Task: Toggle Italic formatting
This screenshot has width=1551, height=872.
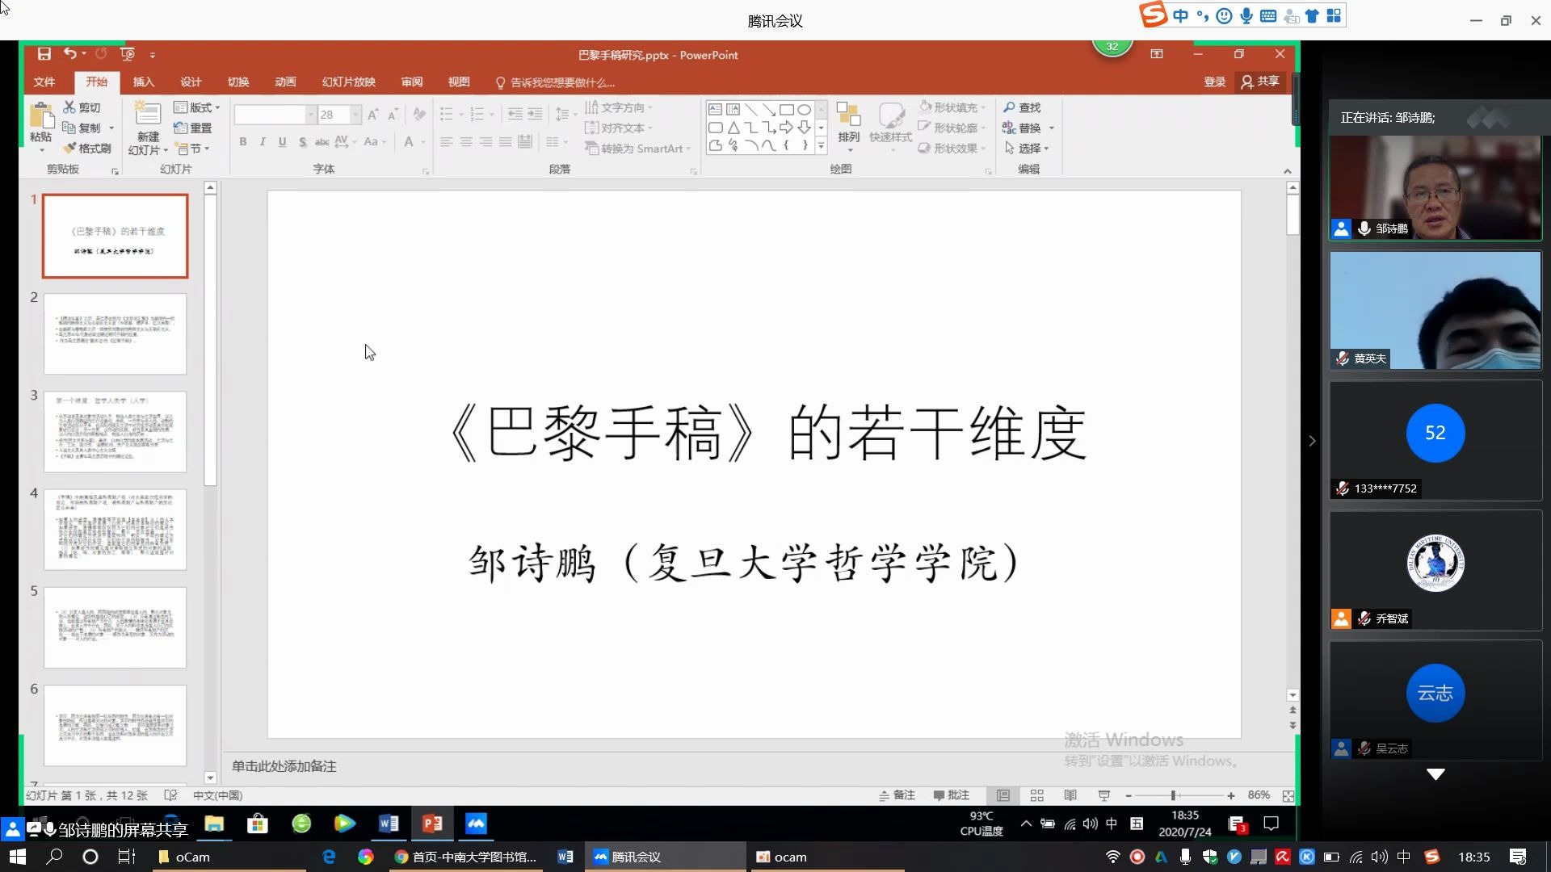Action: [x=263, y=142]
